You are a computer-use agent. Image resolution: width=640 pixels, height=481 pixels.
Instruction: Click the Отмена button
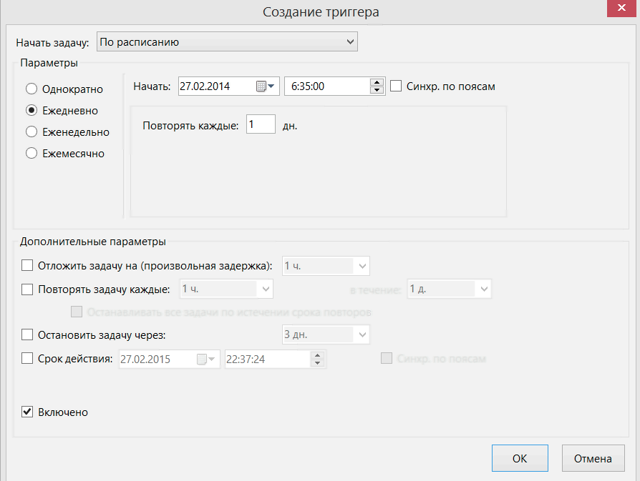pyautogui.click(x=593, y=459)
